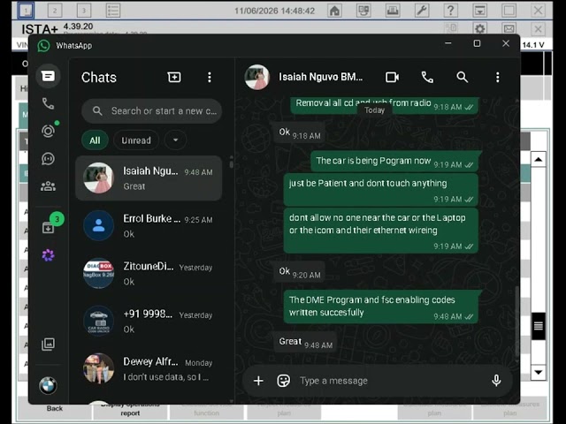This screenshot has width=566, height=424.
Task: Click message about icom and ethernet wireing
Action: pos(381,231)
